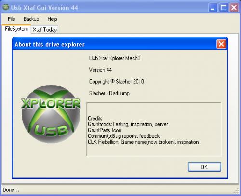Click the Slasher - Darkjump label
The image size is (241, 196).
tap(109, 93)
